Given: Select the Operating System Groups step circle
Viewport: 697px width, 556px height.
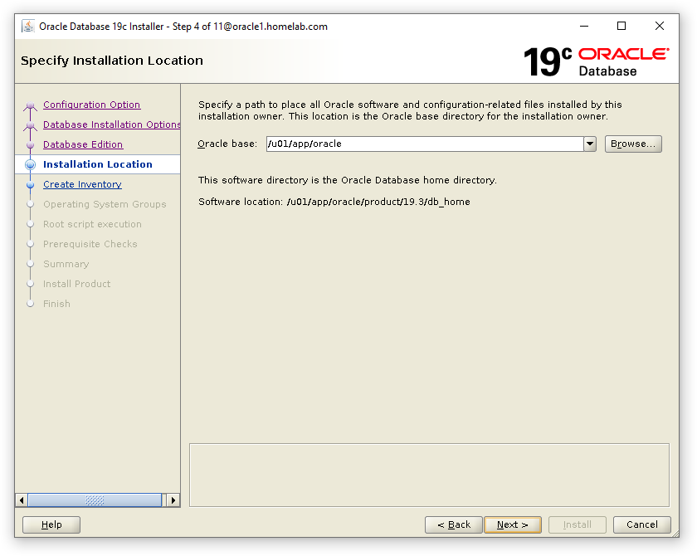Looking at the screenshot, I should (x=30, y=204).
